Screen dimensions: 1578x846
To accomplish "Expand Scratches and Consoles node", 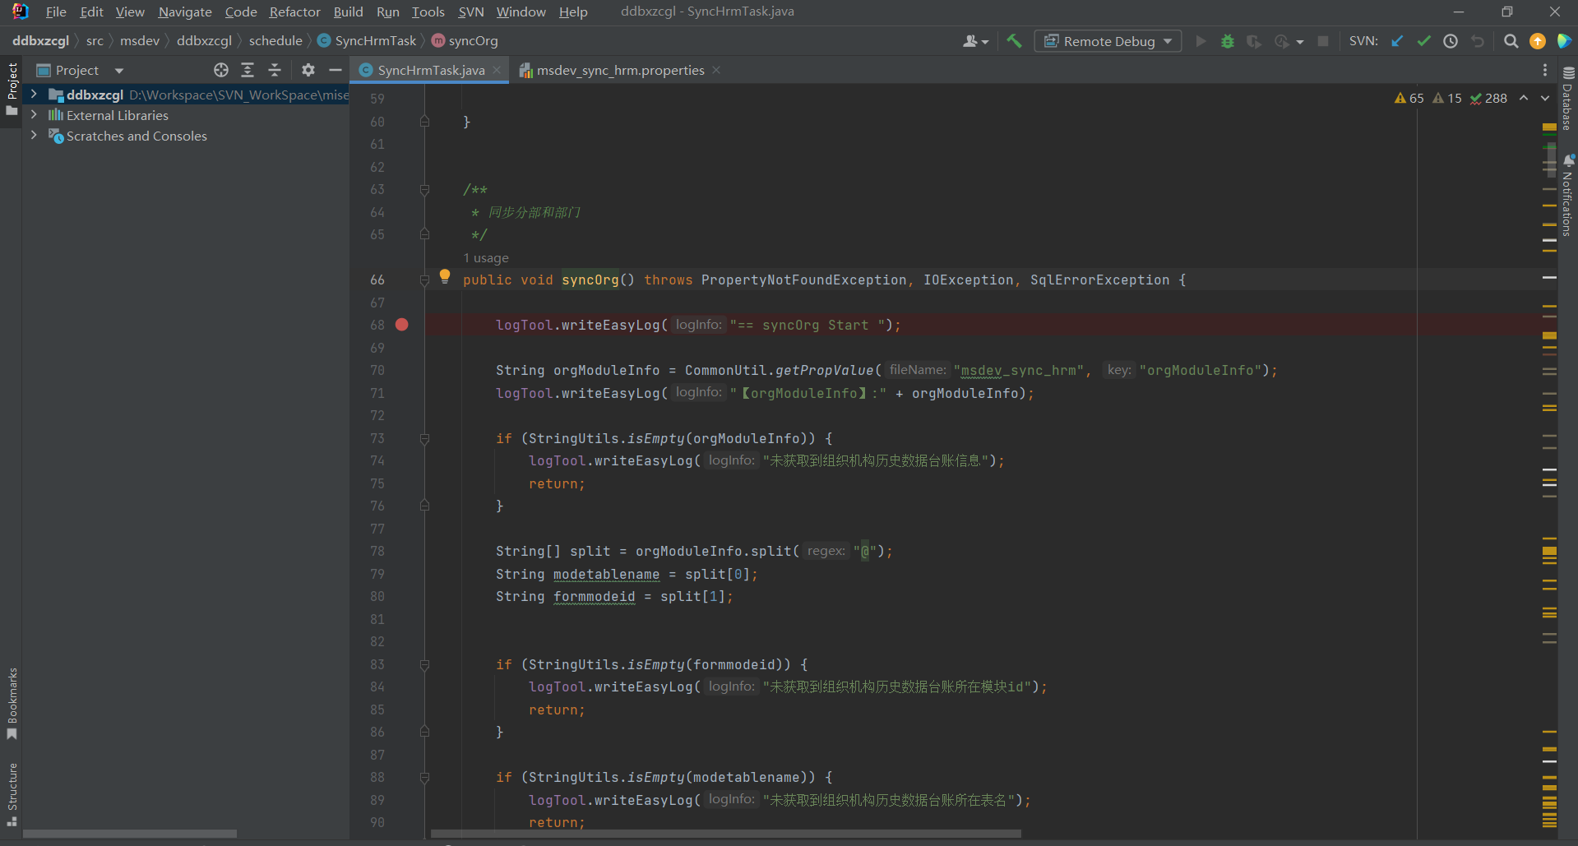I will pyautogui.click(x=34, y=136).
